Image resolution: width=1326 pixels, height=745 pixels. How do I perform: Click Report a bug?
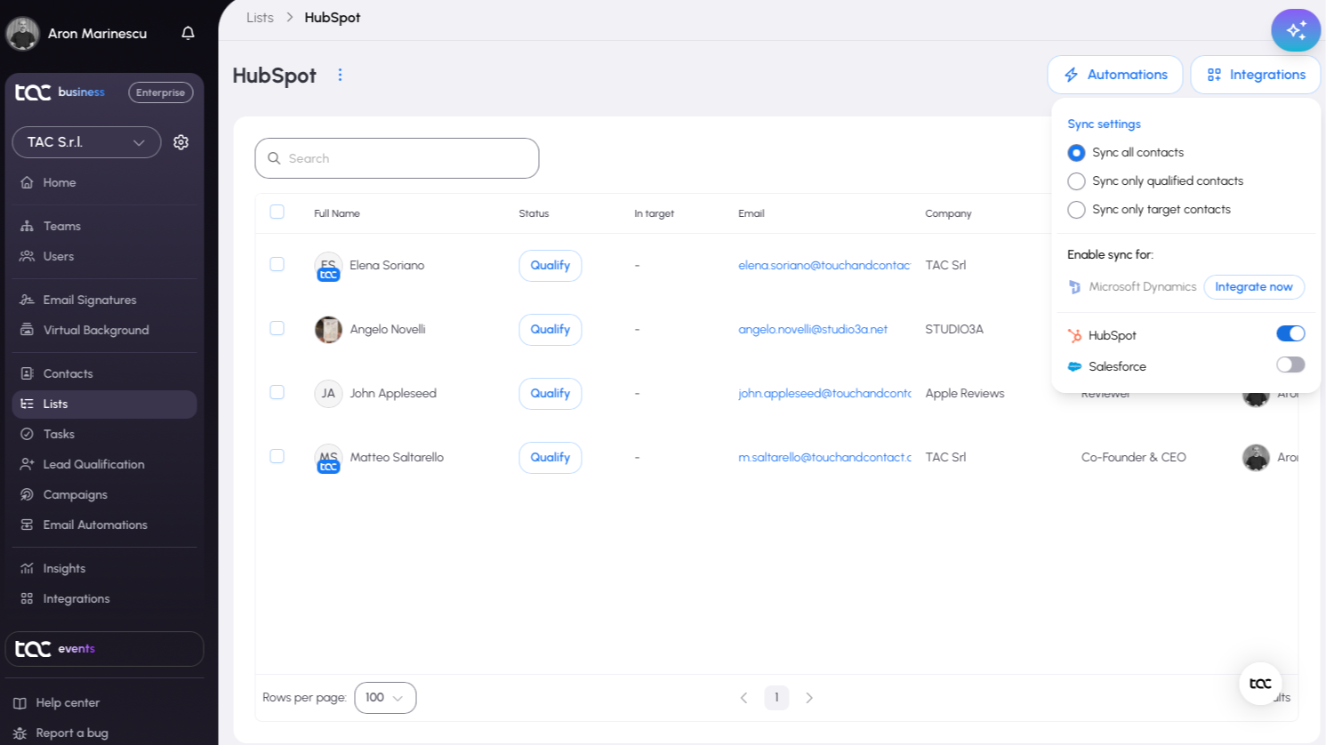pos(60,733)
